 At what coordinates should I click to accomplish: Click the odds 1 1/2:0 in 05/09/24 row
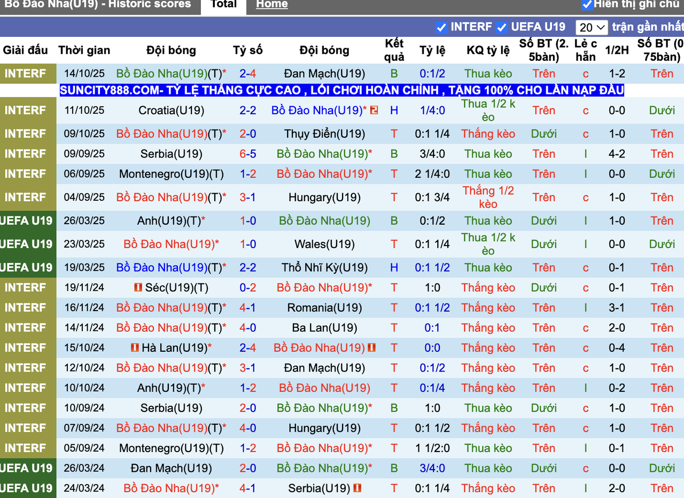pyautogui.click(x=432, y=448)
